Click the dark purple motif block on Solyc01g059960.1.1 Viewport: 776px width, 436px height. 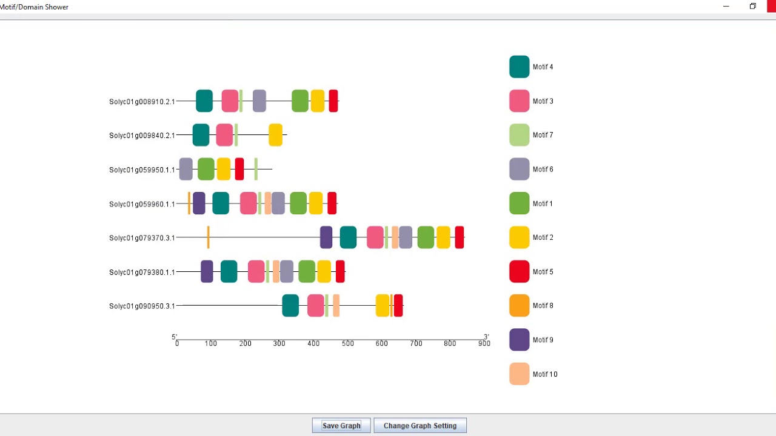(199, 203)
